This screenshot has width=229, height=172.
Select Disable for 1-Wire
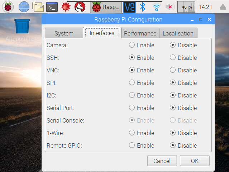(183, 133)
